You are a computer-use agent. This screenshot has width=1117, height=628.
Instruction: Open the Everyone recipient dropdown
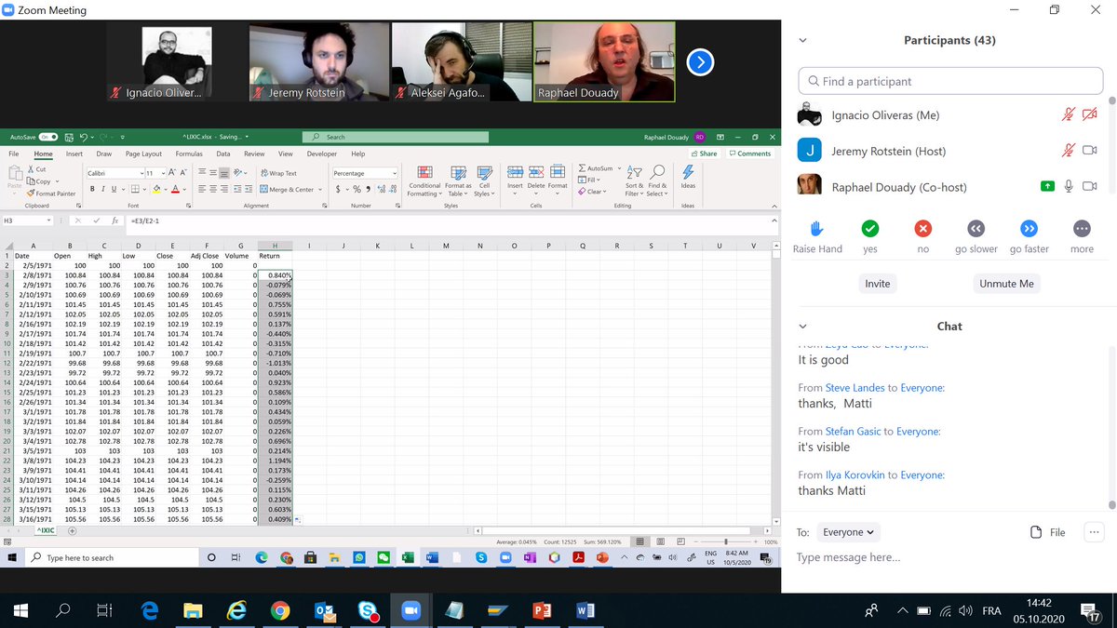[848, 532]
